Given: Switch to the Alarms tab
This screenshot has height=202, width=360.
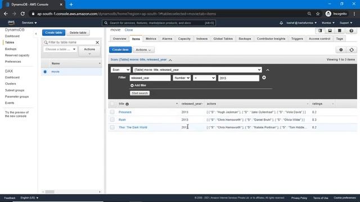Looking at the screenshot, I should (167, 39).
